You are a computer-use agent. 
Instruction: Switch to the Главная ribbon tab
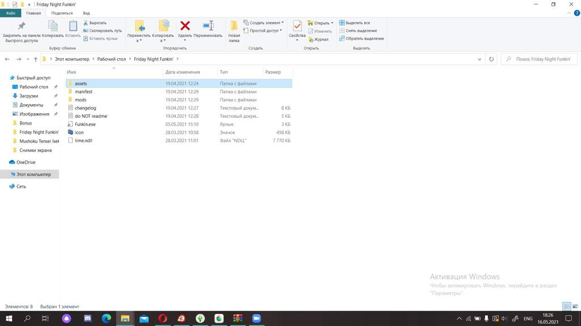tap(33, 13)
